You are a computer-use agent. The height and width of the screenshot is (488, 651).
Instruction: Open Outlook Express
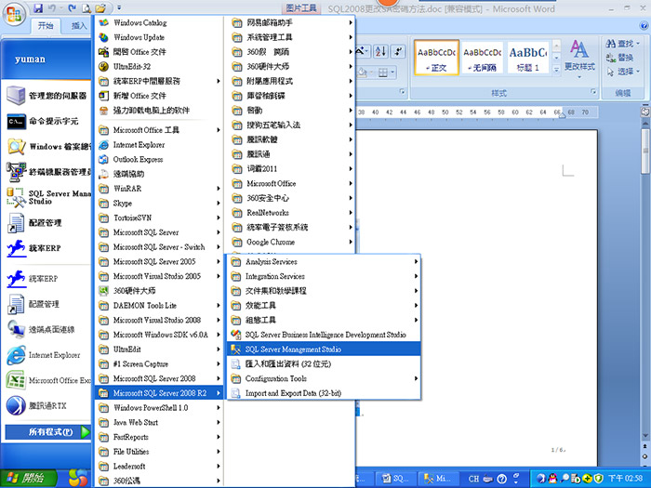pos(159,159)
